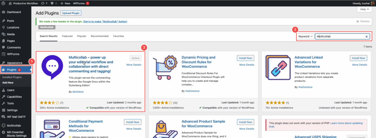This screenshot has width=376, height=138.
Task: Switch to the Featured tab
Action: [67, 36]
